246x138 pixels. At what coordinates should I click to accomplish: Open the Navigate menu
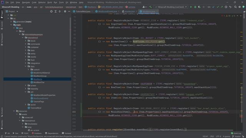tap(26, 3)
